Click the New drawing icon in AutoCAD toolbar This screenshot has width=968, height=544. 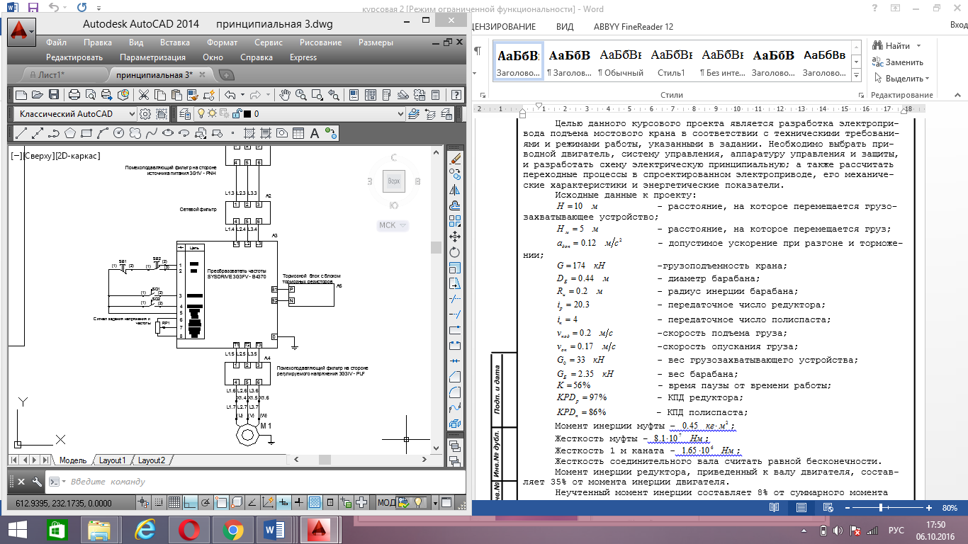pos(21,94)
